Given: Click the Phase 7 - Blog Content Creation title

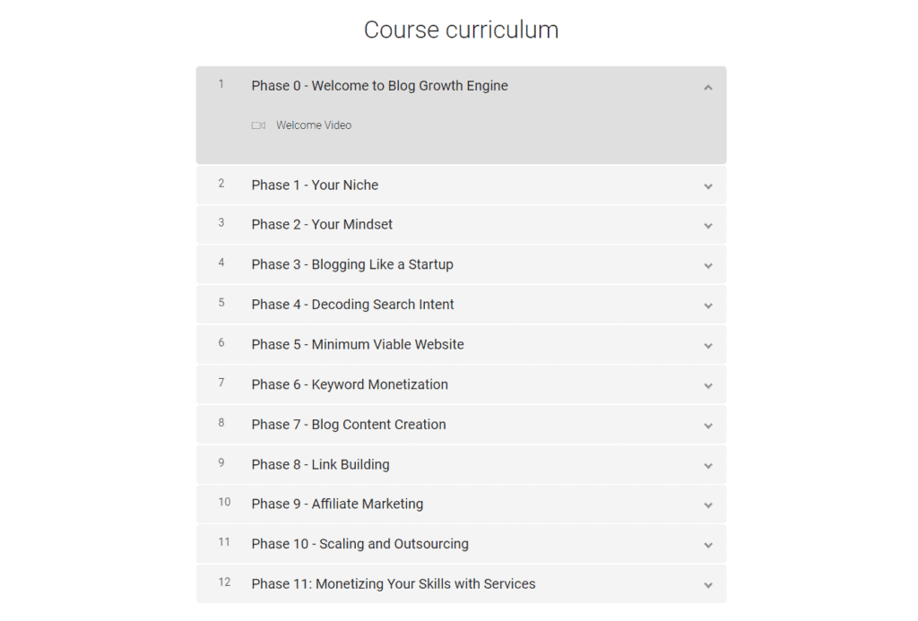Looking at the screenshot, I should coord(349,424).
